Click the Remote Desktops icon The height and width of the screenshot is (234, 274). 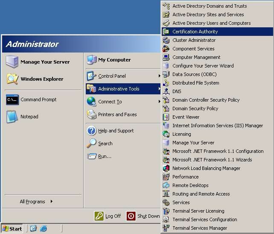166,185
